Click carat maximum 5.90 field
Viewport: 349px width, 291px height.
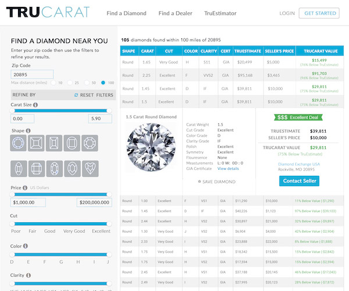click(x=100, y=119)
